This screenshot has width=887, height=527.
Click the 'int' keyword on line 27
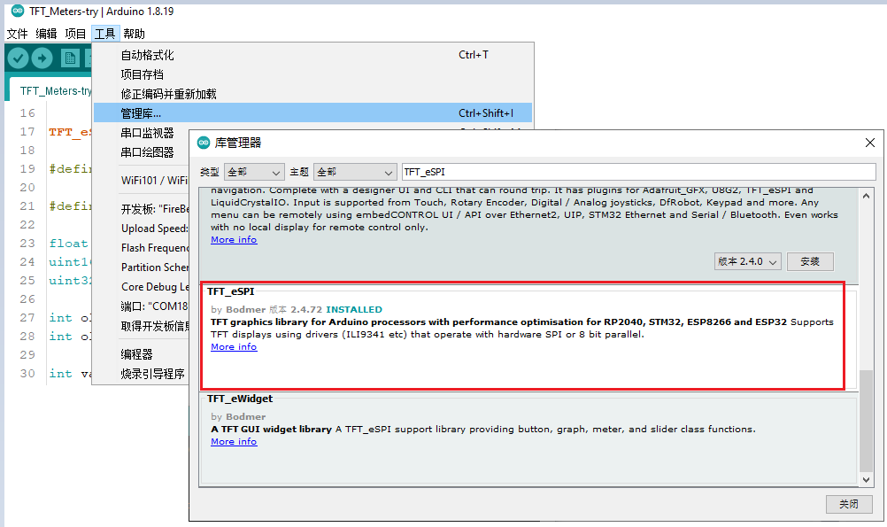coord(60,318)
